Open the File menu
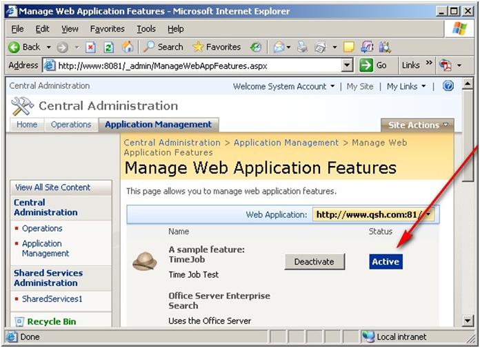 (17, 29)
